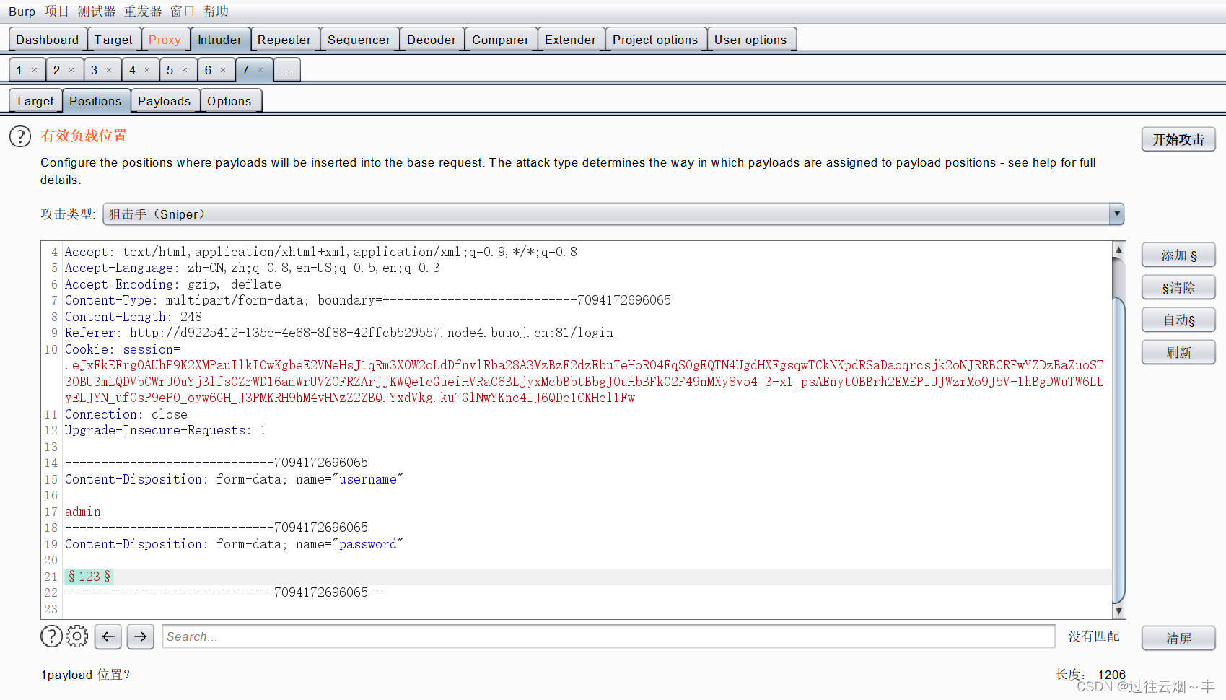This screenshot has width=1226, height=700.
Task: Open the help icon beside 有效负载位置
Action: click(20, 136)
